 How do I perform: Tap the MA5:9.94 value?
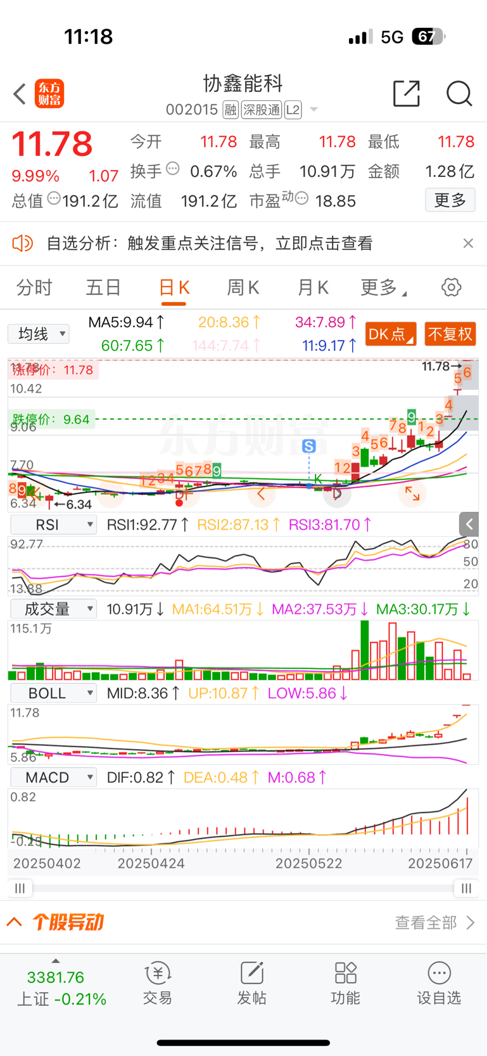127,322
